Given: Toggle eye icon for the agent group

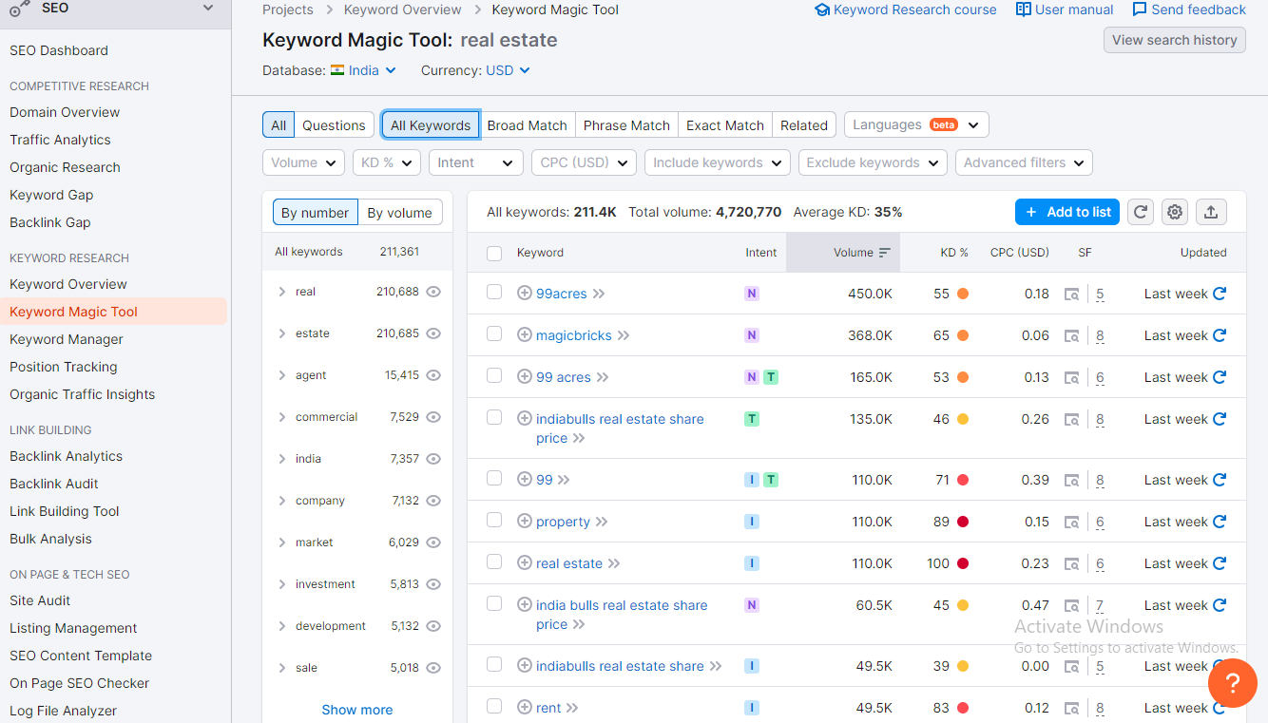Looking at the screenshot, I should [433, 375].
